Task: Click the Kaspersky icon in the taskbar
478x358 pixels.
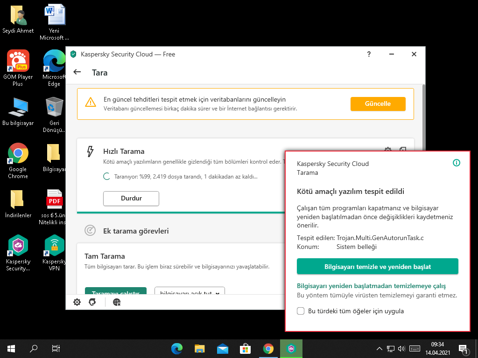Action: click(x=291, y=349)
